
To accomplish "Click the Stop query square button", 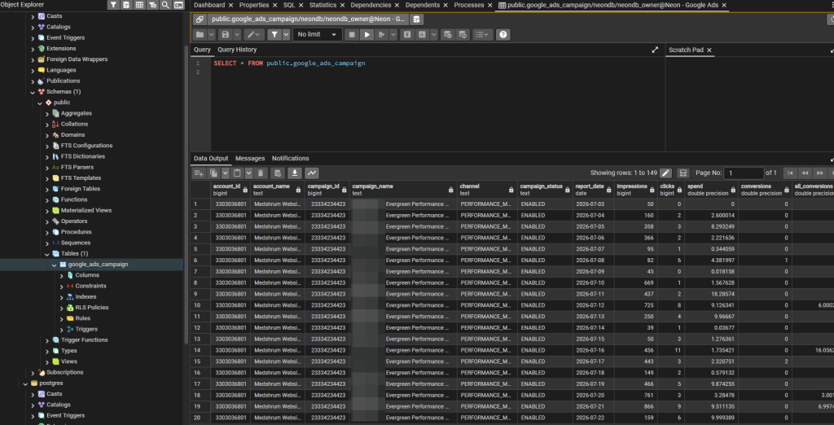I will pos(351,34).
